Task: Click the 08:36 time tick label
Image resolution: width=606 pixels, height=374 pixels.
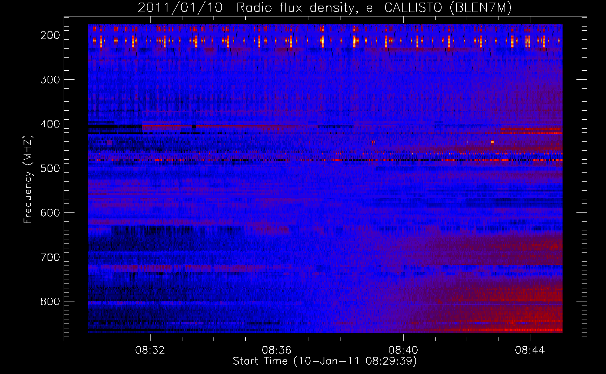Action: coord(277,350)
